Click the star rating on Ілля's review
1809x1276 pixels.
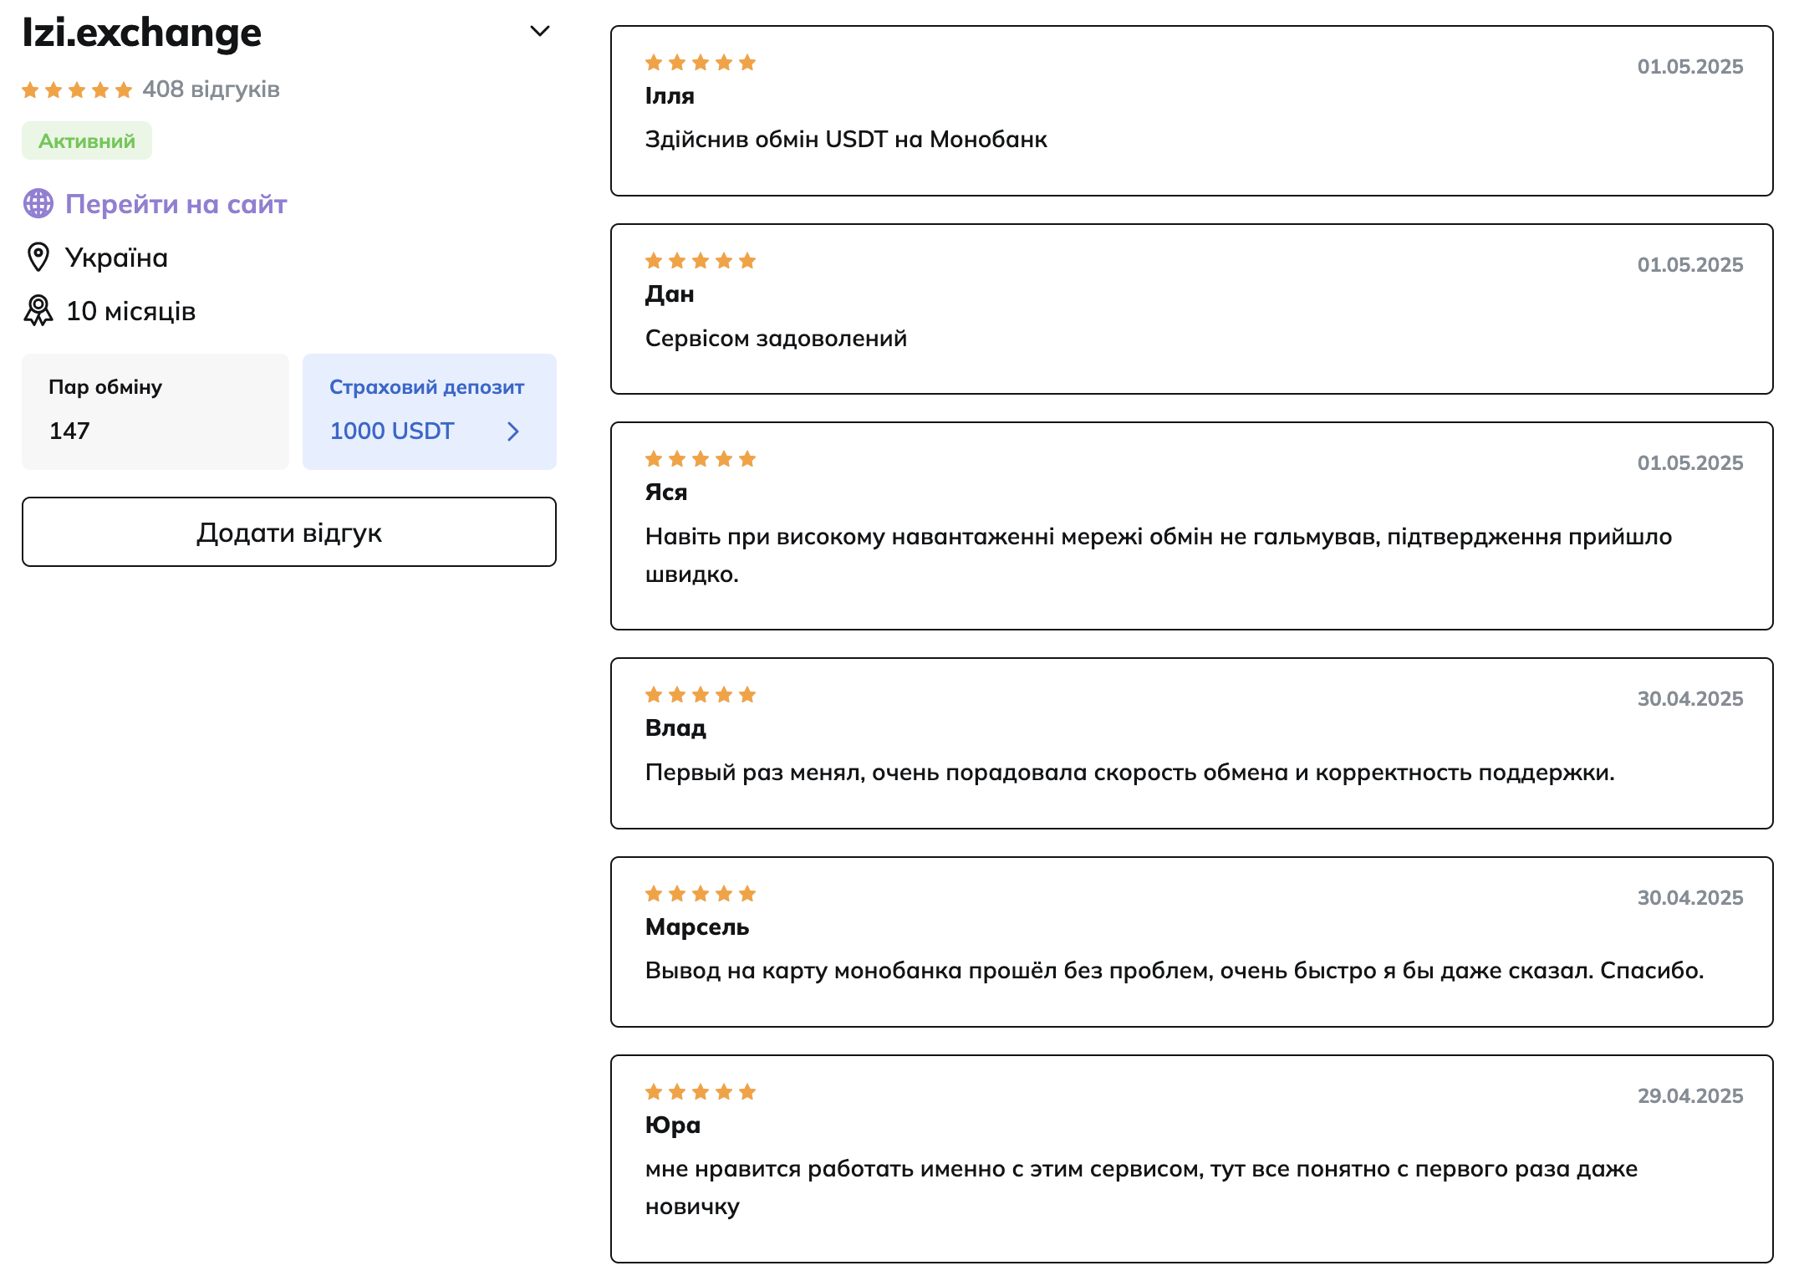click(x=701, y=63)
